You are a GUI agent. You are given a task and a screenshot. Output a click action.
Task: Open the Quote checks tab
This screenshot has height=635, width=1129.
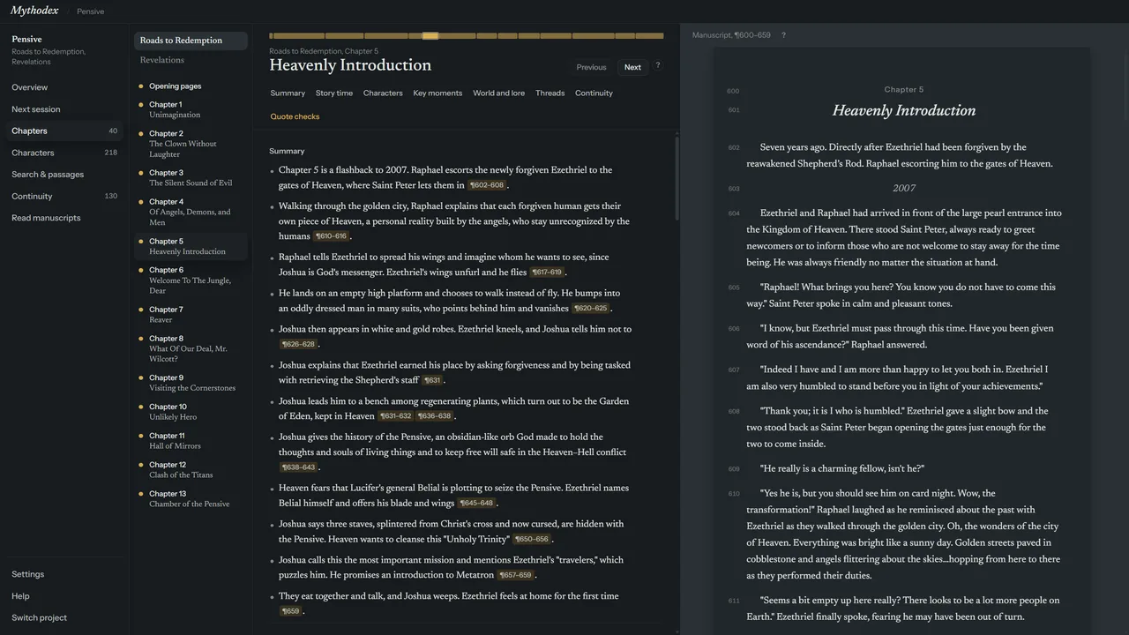[x=295, y=116]
